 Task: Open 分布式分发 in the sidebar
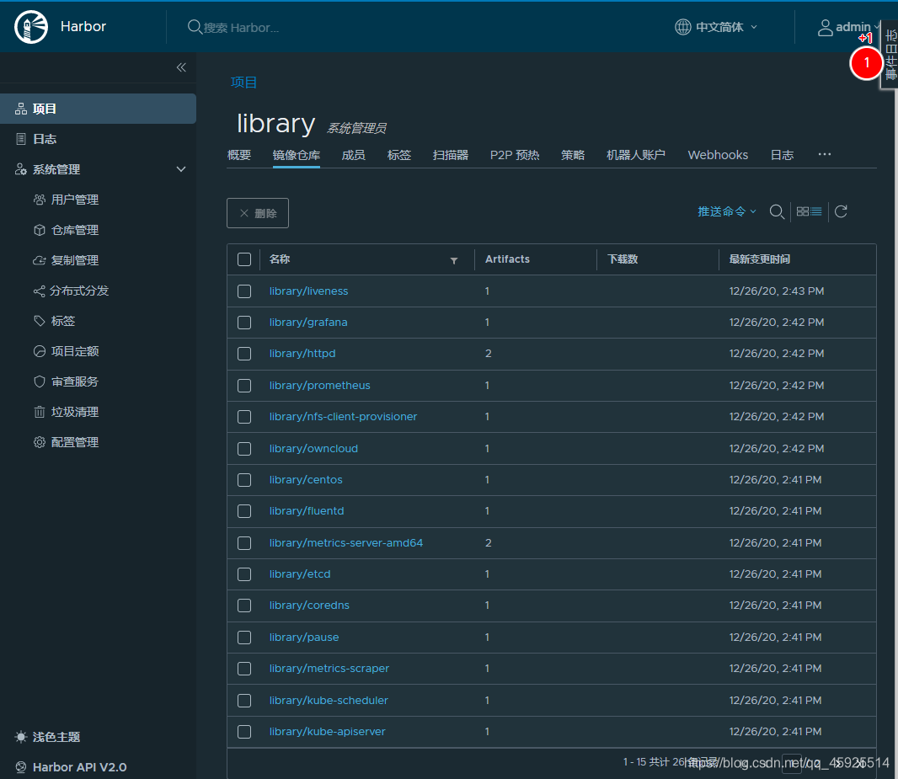[x=79, y=291]
